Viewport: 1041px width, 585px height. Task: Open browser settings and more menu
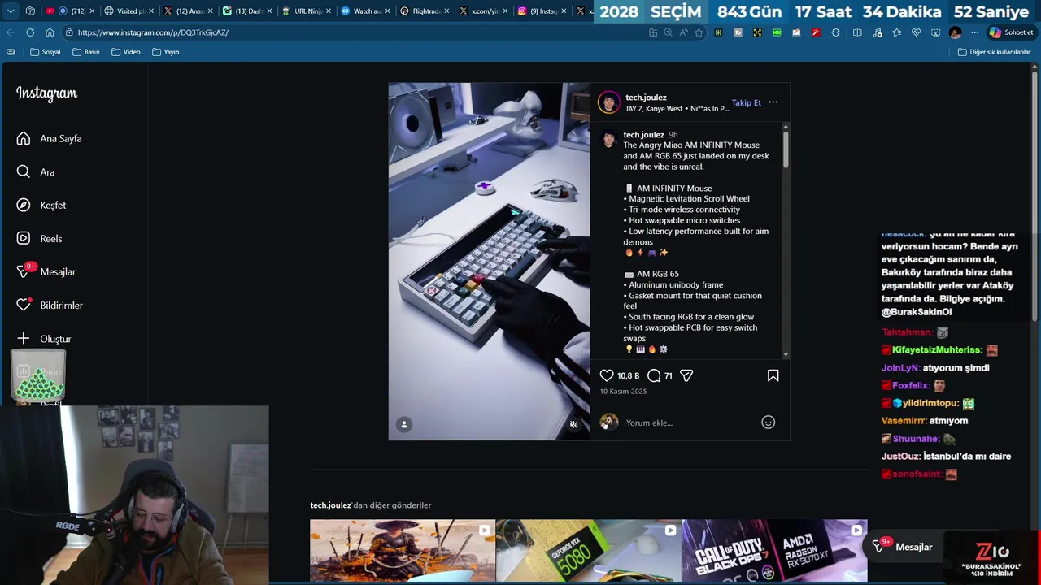(974, 32)
